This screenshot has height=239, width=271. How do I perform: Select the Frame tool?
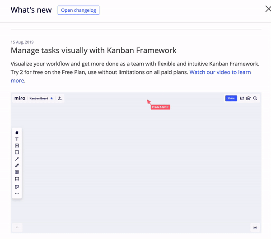pyautogui.click(x=17, y=179)
